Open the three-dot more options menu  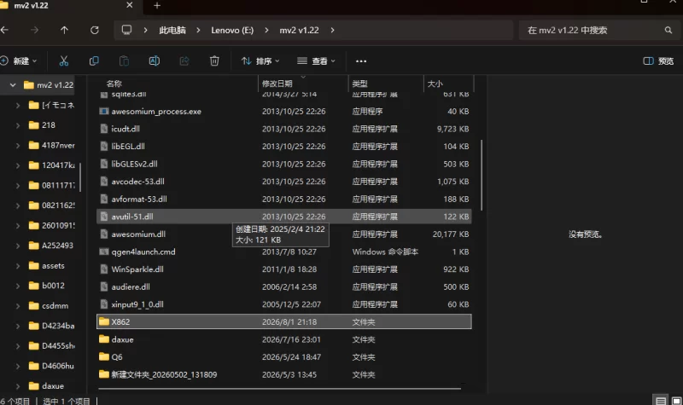tap(361, 61)
